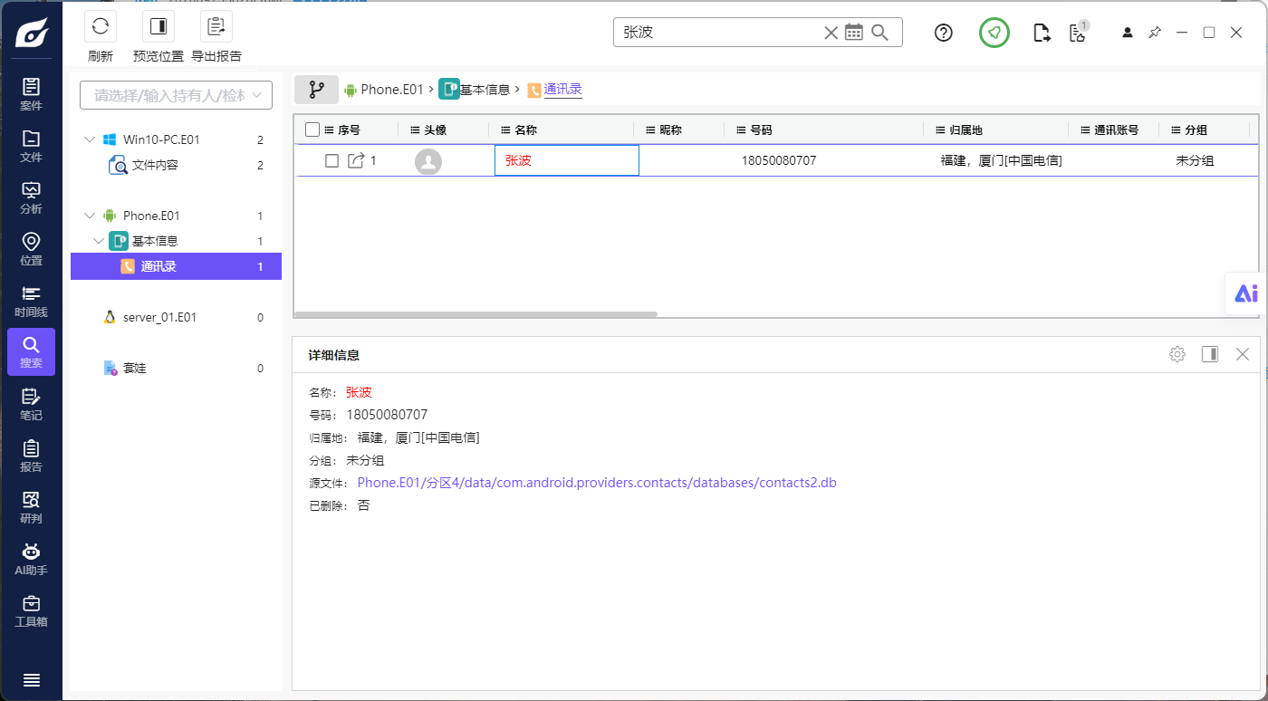
Task: Open the 位置 location sidebar icon
Action: coord(31,249)
